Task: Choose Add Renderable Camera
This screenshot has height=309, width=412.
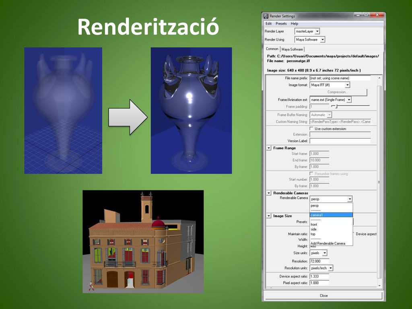Action: click(331, 243)
